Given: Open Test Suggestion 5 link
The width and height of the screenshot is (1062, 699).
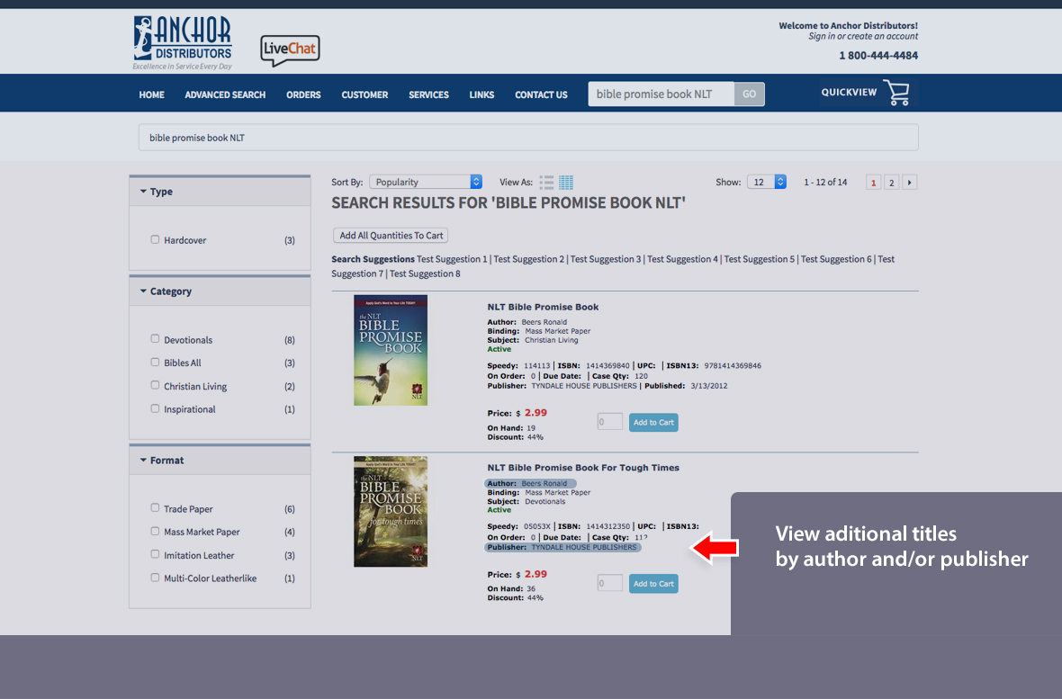Looking at the screenshot, I should coord(760,259).
